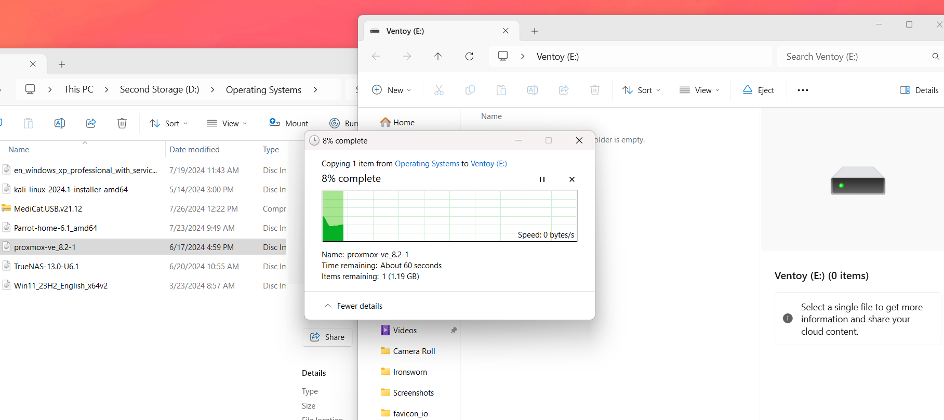944x420 pixels.
Task: Mount the selected disc image
Action: coord(289,123)
